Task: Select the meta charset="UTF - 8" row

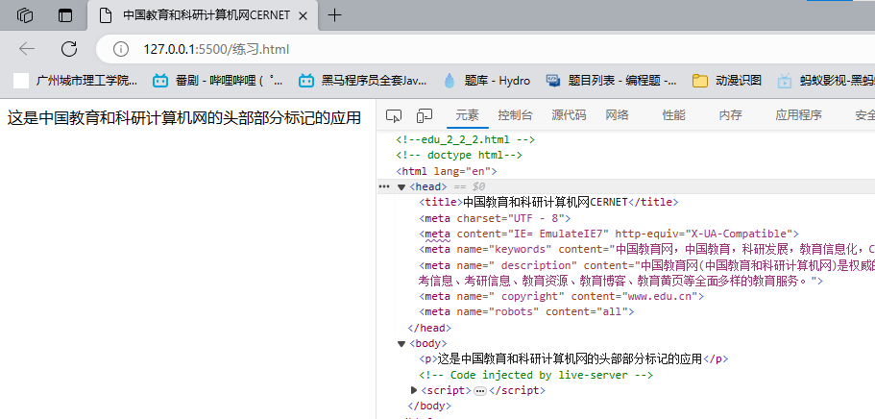Action: click(x=495, y=218)
